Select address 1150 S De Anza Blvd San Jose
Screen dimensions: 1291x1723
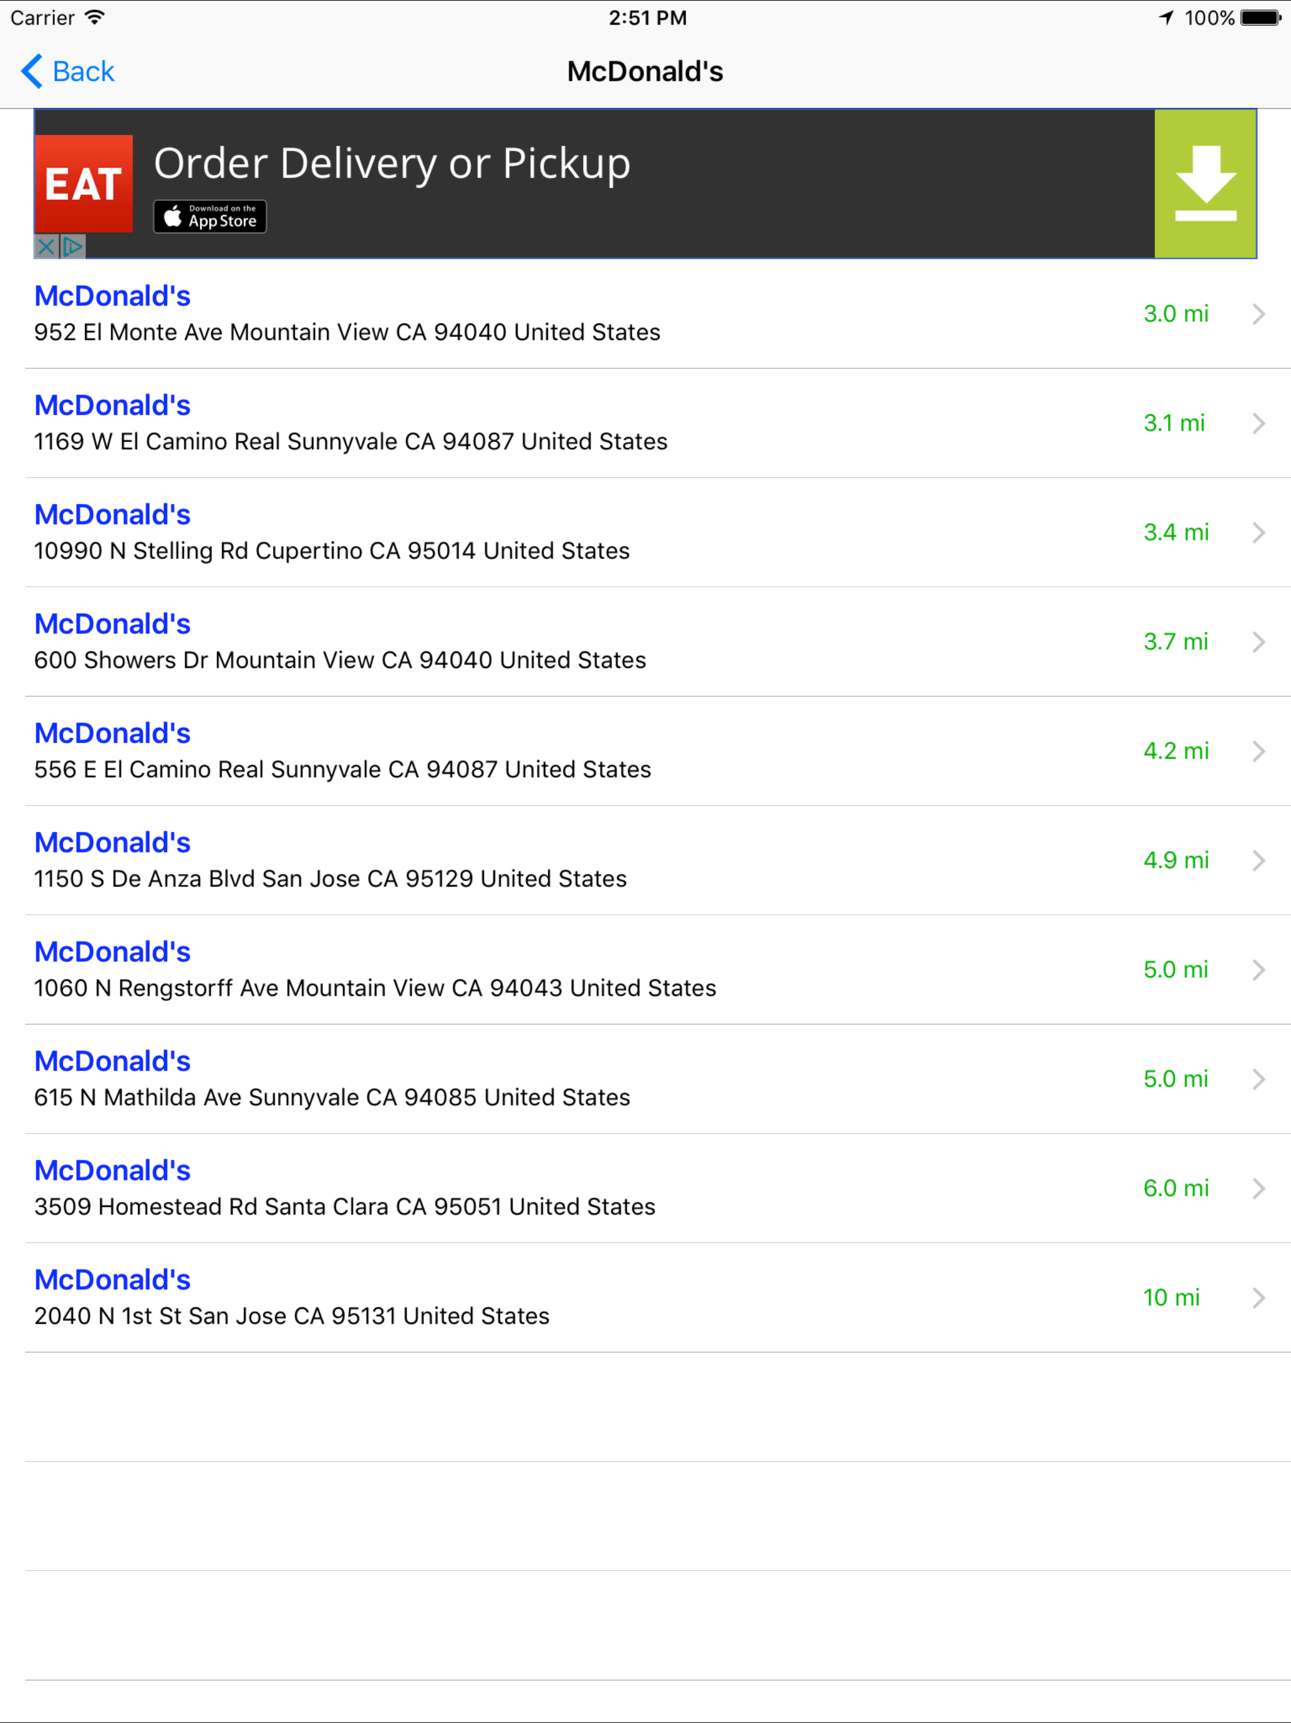tap(330, 879)
